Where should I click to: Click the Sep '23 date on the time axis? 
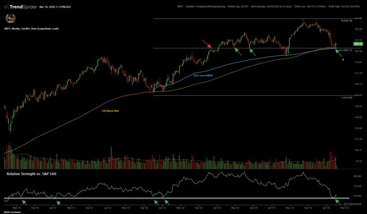(x=199, y=208)
